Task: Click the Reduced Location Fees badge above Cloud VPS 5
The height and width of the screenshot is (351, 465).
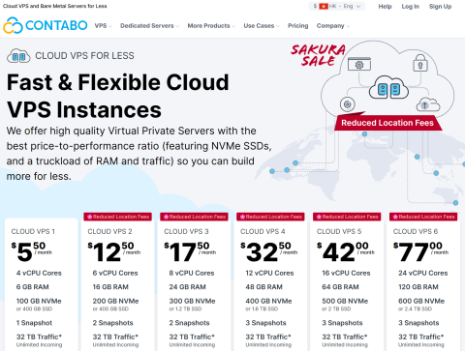Action: (347, 217)
